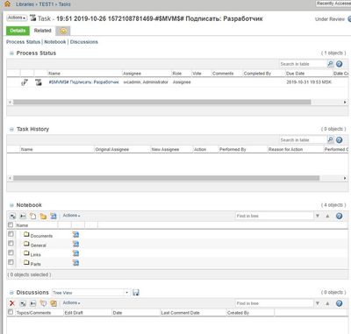Jump to Process Status via the sub-navigation link
Viewport: 351px width, 334px height.
(24, 42)
